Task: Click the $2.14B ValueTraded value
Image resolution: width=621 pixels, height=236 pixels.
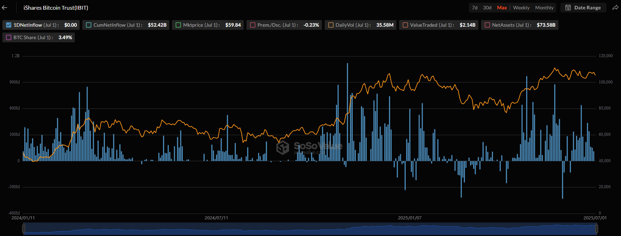Action: click(467, 25)
